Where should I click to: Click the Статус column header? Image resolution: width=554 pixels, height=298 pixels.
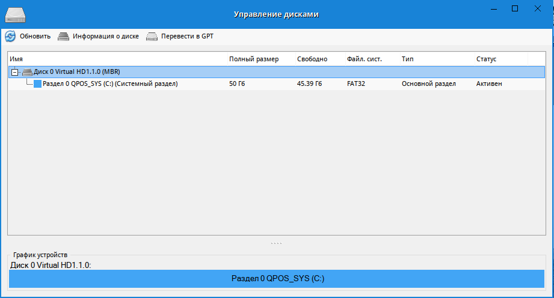pos(501,59)
